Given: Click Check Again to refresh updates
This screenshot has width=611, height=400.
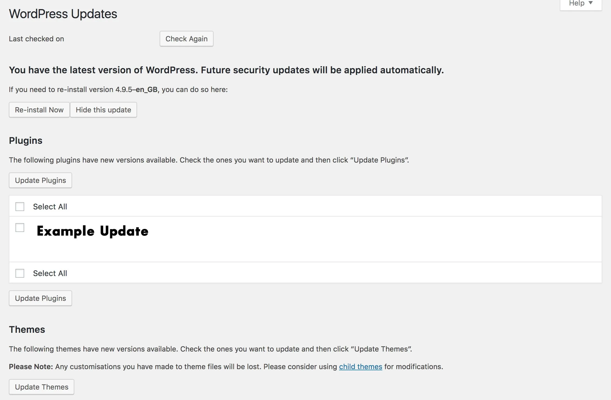Looking at the screenshot, I should (186, 39).
